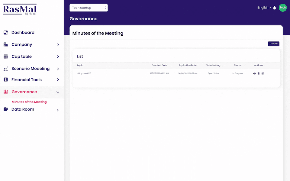Go to Dashboard menu item
The image size is (290, 181).
click(x=23, y=33)
